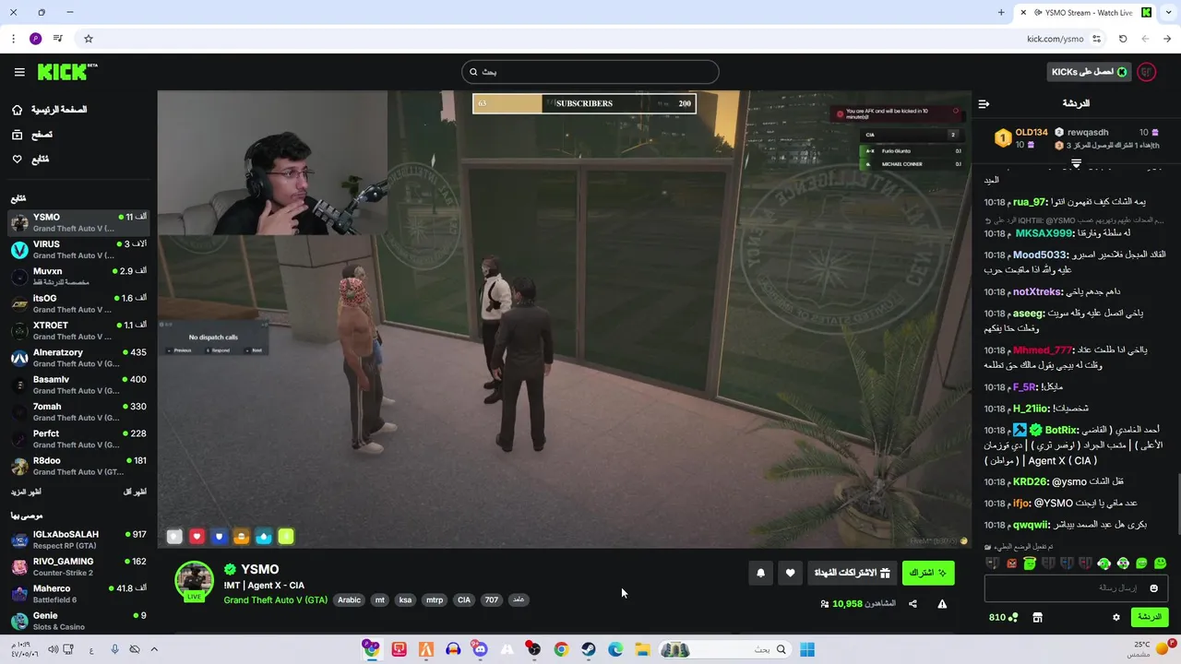
Task: Open chat settings gear icon
Action: click(1115, 617)
